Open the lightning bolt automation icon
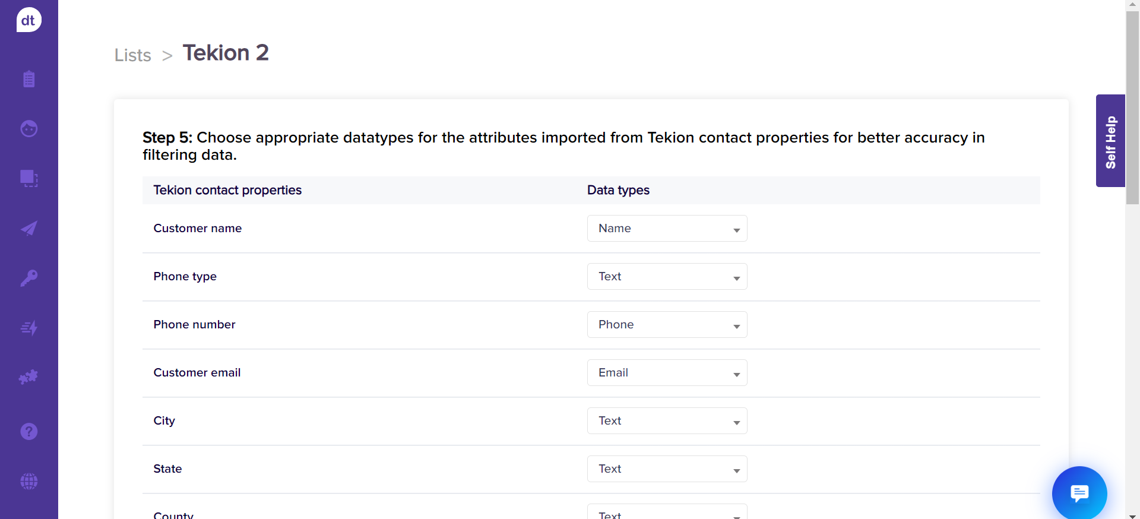This screenshot has width=1140, height=519. [28, 328]
